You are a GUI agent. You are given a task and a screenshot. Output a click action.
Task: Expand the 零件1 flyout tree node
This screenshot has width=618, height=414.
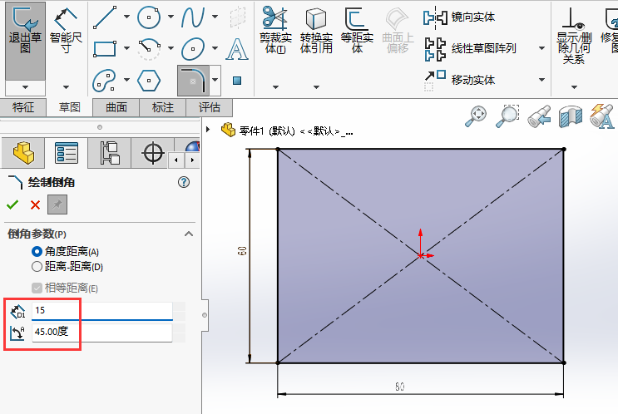point(208,129)
